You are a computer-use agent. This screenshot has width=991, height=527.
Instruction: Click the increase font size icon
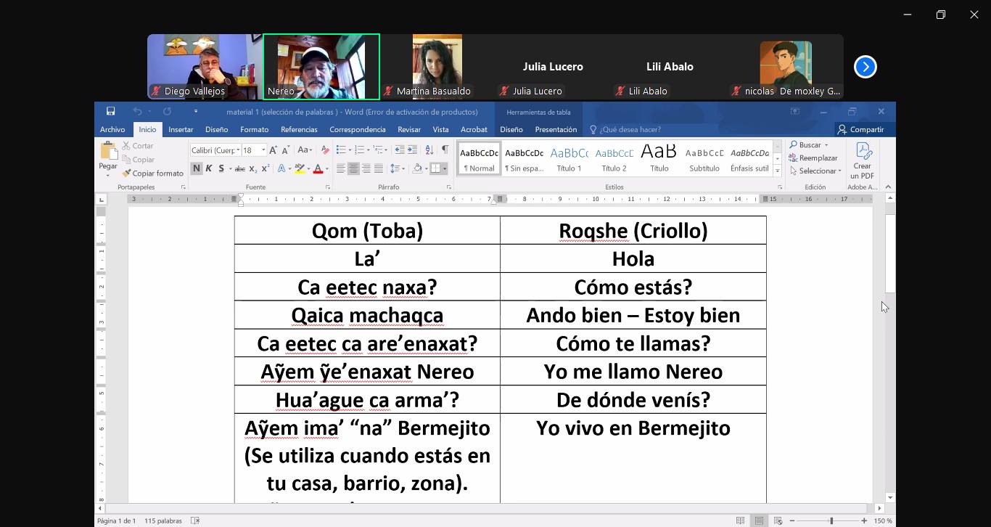274,150
